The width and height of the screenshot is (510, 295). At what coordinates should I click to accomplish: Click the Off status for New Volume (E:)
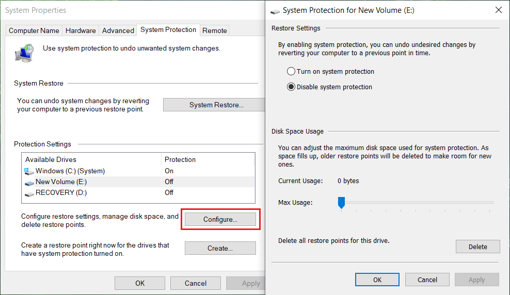(169, 182)
